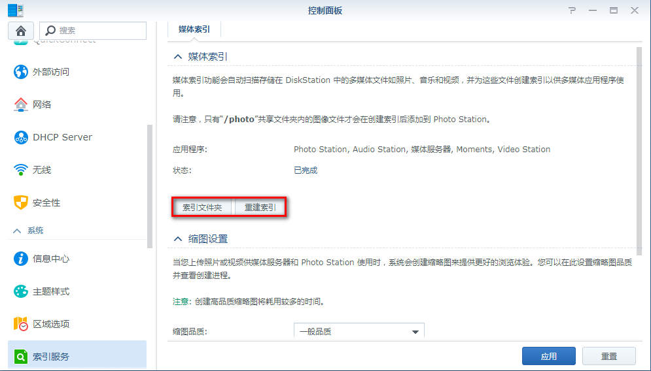Click the sidebar vertical scrollbar
The width and height of the screenshot is (651, 371).
tap(150, 186)
